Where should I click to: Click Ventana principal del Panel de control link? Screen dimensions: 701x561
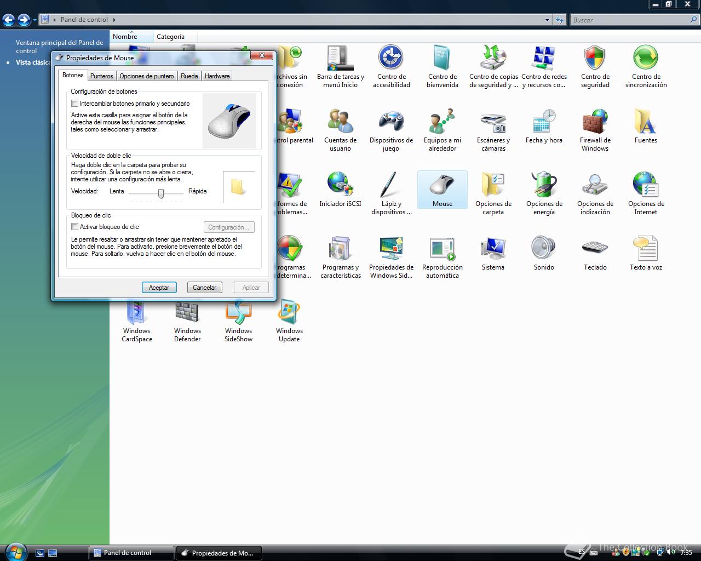[59, 47]
